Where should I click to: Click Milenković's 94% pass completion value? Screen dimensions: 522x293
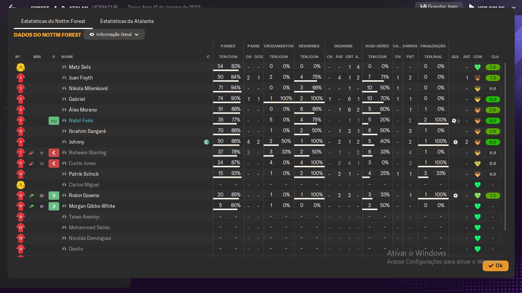click(236, 88)
